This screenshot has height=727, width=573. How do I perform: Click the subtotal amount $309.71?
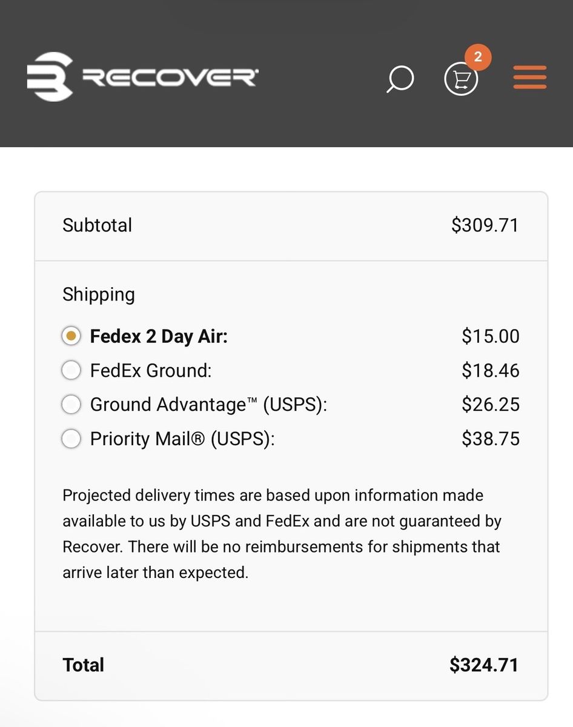(x=485, y=225)
